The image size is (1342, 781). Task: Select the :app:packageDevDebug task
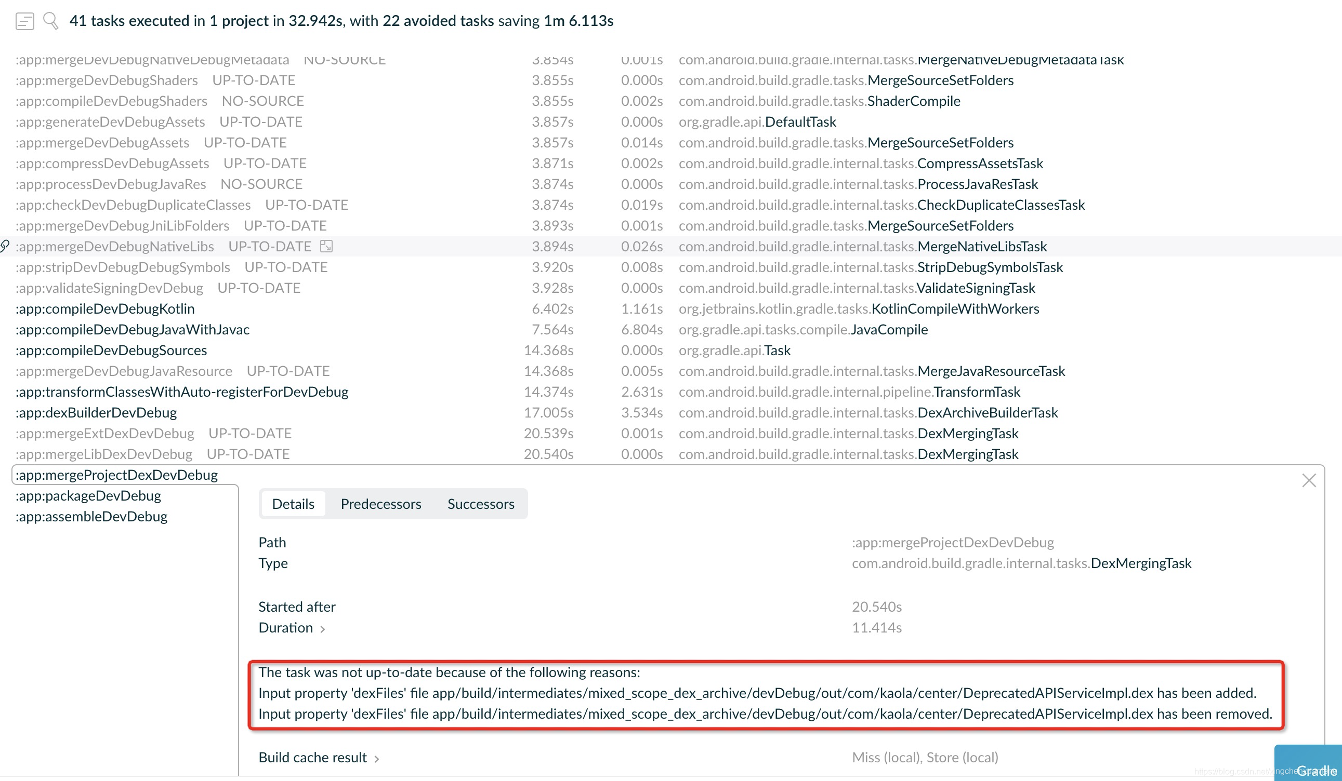pos(88,496)
